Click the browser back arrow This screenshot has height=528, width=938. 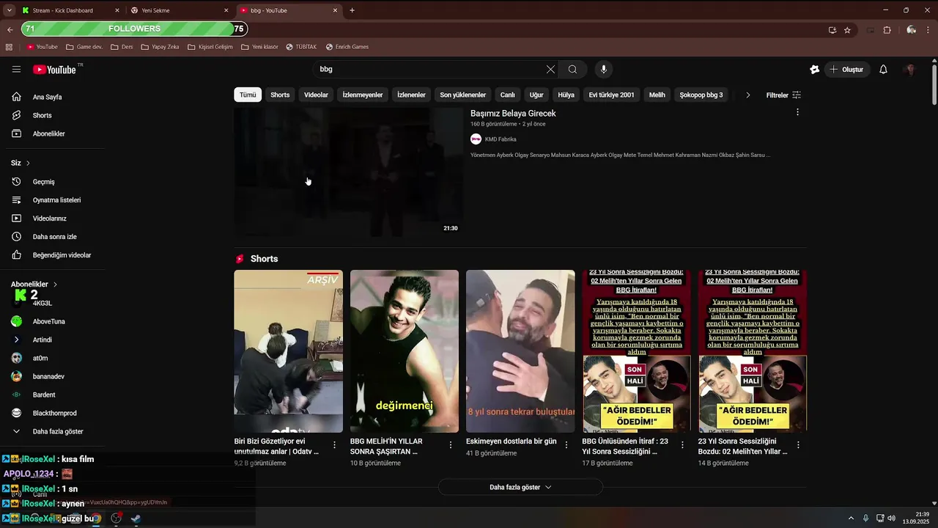[x=10, y=30]
